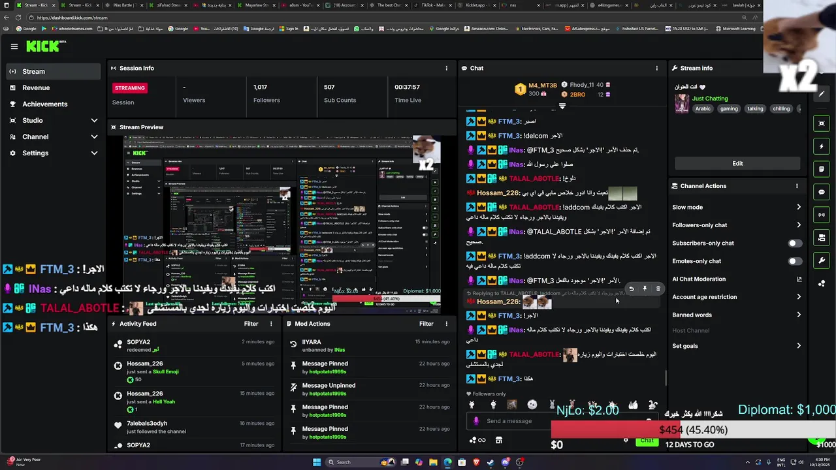Click reply arrow on hovered Hossam_226 message
The image size is (836, 470).
click(631, 289)
